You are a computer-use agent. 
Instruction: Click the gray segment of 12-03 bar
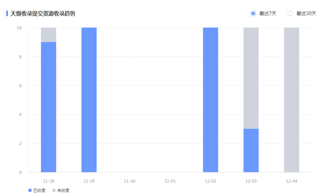coord(251,78)
